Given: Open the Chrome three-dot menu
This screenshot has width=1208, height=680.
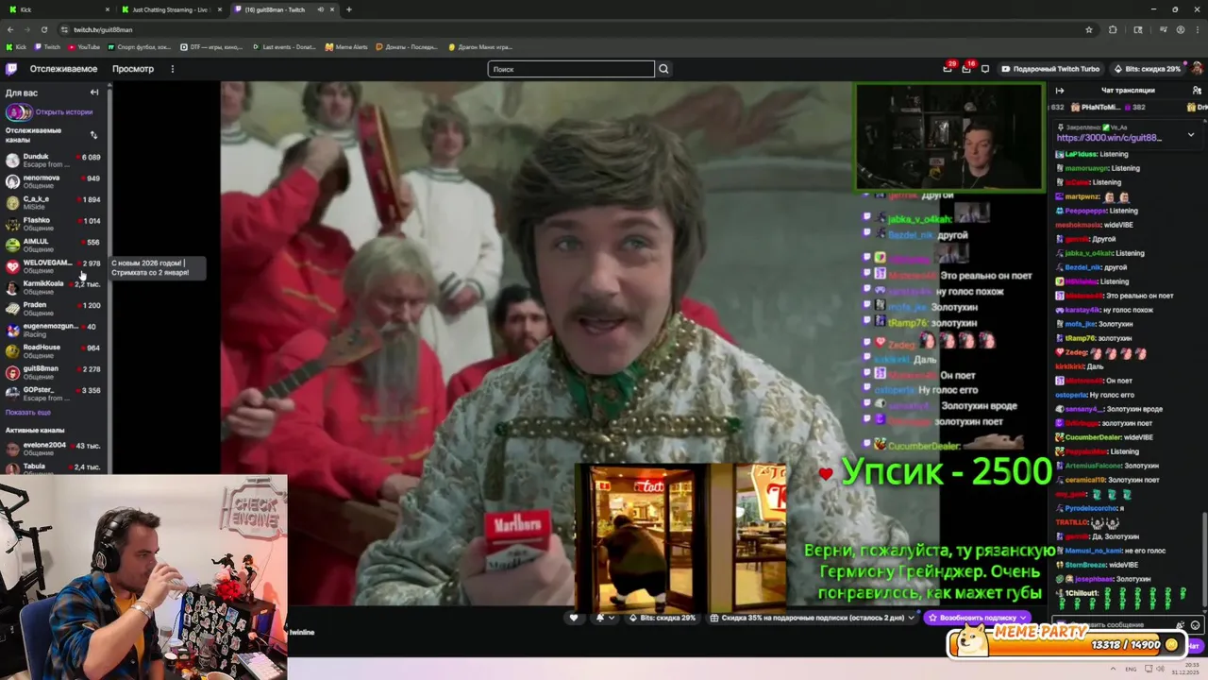Looking at the screenshot, I should click(x=1198, y=29).
